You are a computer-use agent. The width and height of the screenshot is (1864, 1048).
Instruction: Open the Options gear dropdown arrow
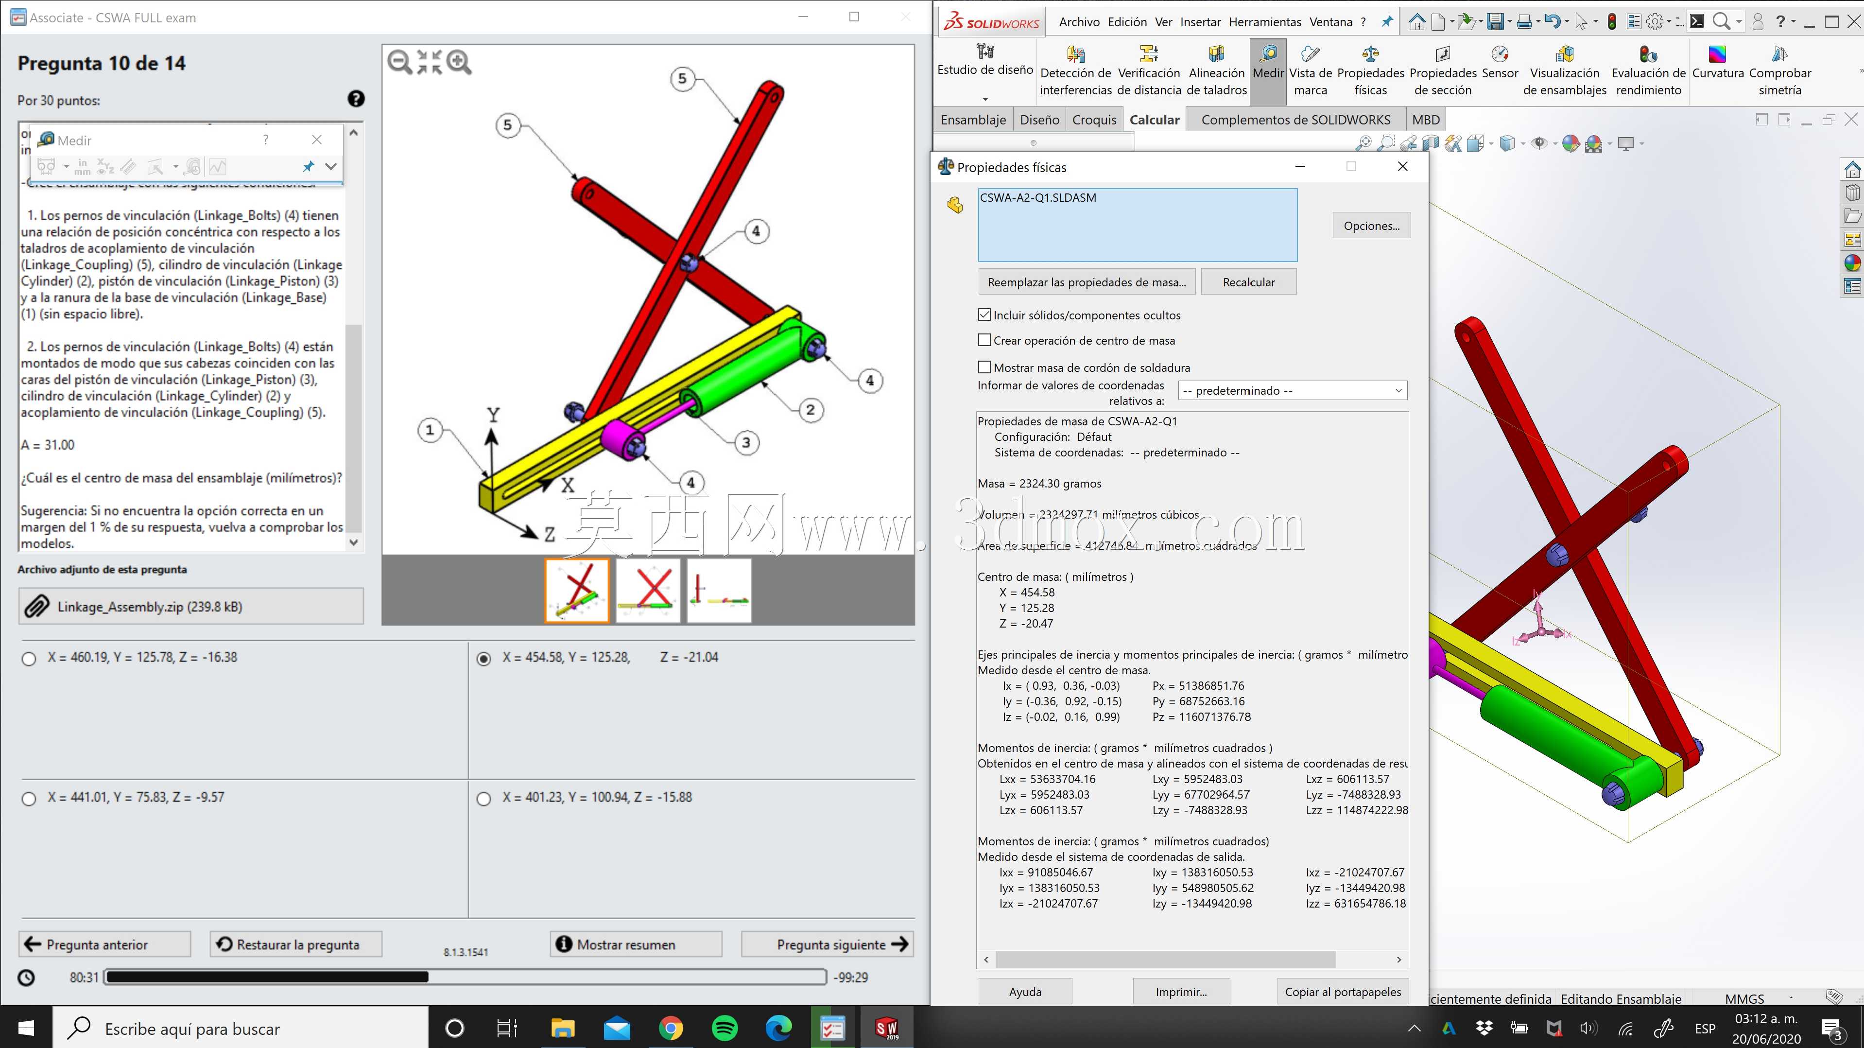1669,22
